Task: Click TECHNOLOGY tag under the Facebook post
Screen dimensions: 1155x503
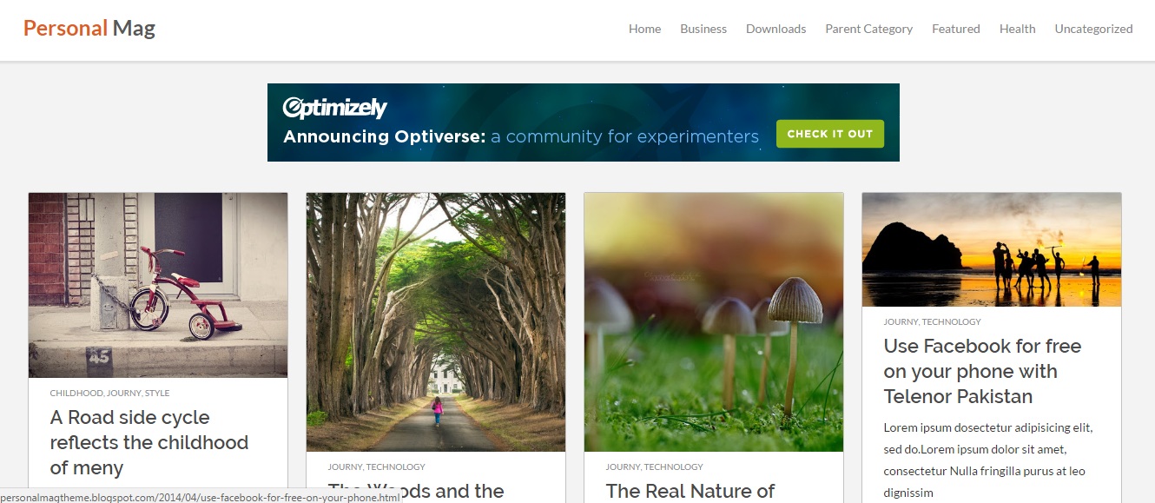Action: [952, 322]
